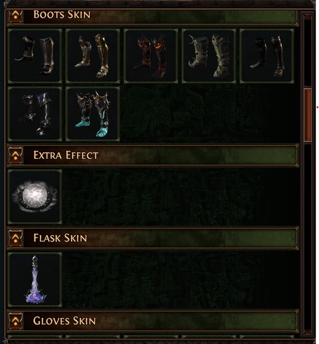Screen dimensions: 319x344
Task: Click the Gloves Skin header title
Action: click(64, 320)
